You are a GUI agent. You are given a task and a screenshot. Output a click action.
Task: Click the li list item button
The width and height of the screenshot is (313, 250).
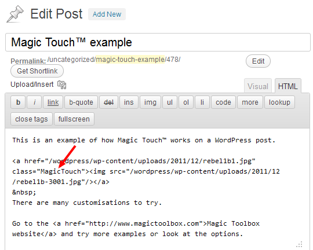click(x=202, y=102)
